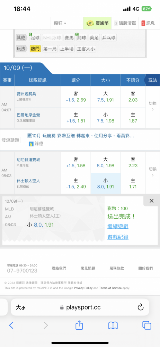Expand 切換 for the 08:03 game

coord(152,172)
